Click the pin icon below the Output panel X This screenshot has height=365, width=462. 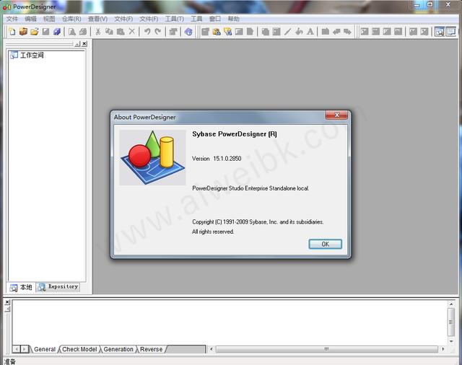7,309
